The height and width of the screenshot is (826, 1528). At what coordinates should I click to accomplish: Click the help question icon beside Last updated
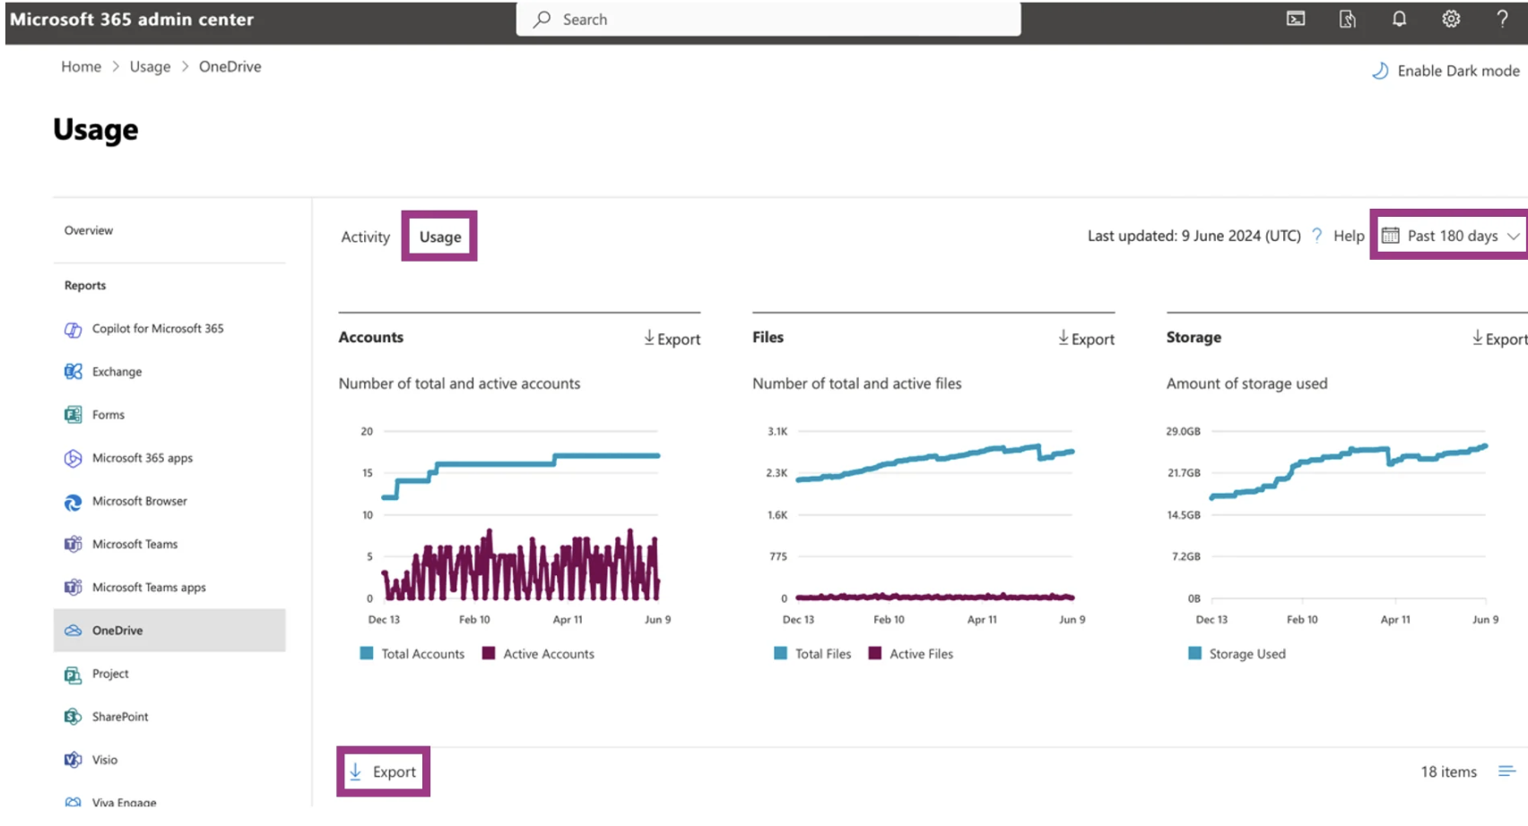(x=1316, y=236)
